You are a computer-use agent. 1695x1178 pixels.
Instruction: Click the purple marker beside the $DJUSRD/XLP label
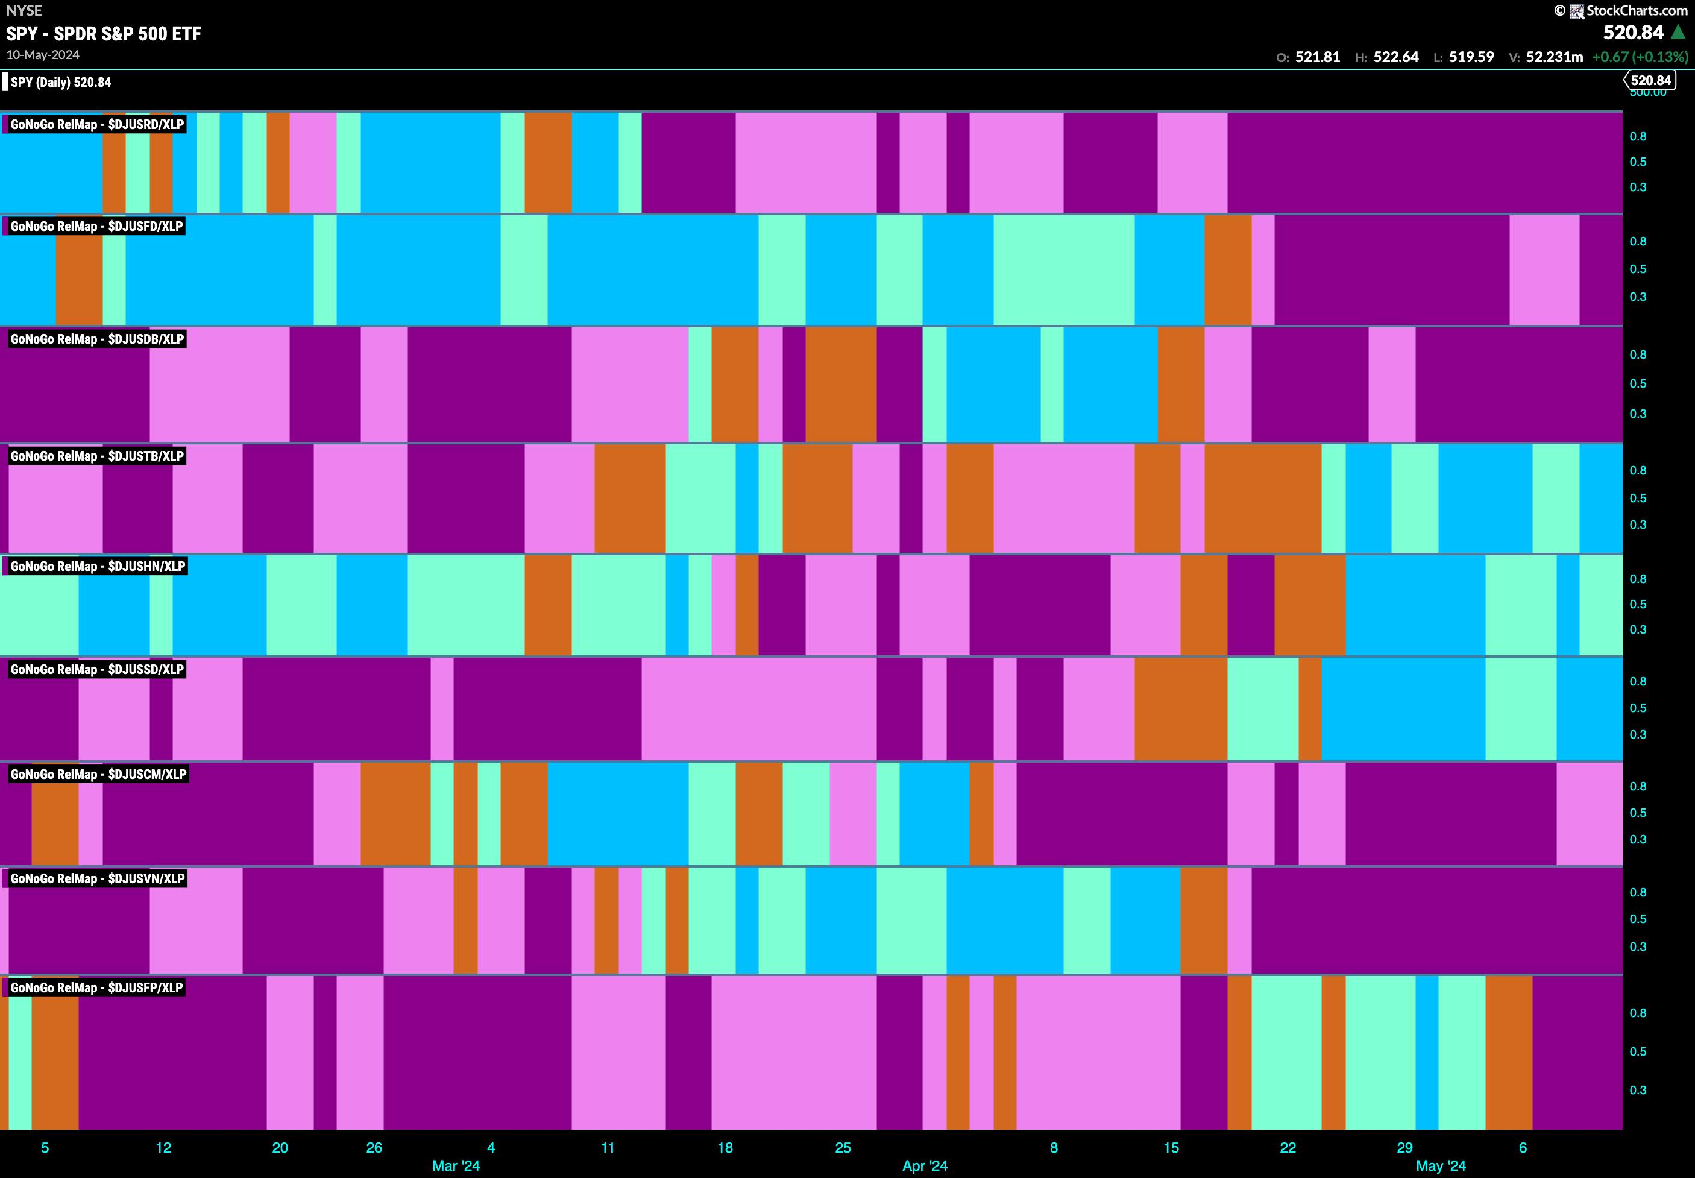(x=6, y=125)
